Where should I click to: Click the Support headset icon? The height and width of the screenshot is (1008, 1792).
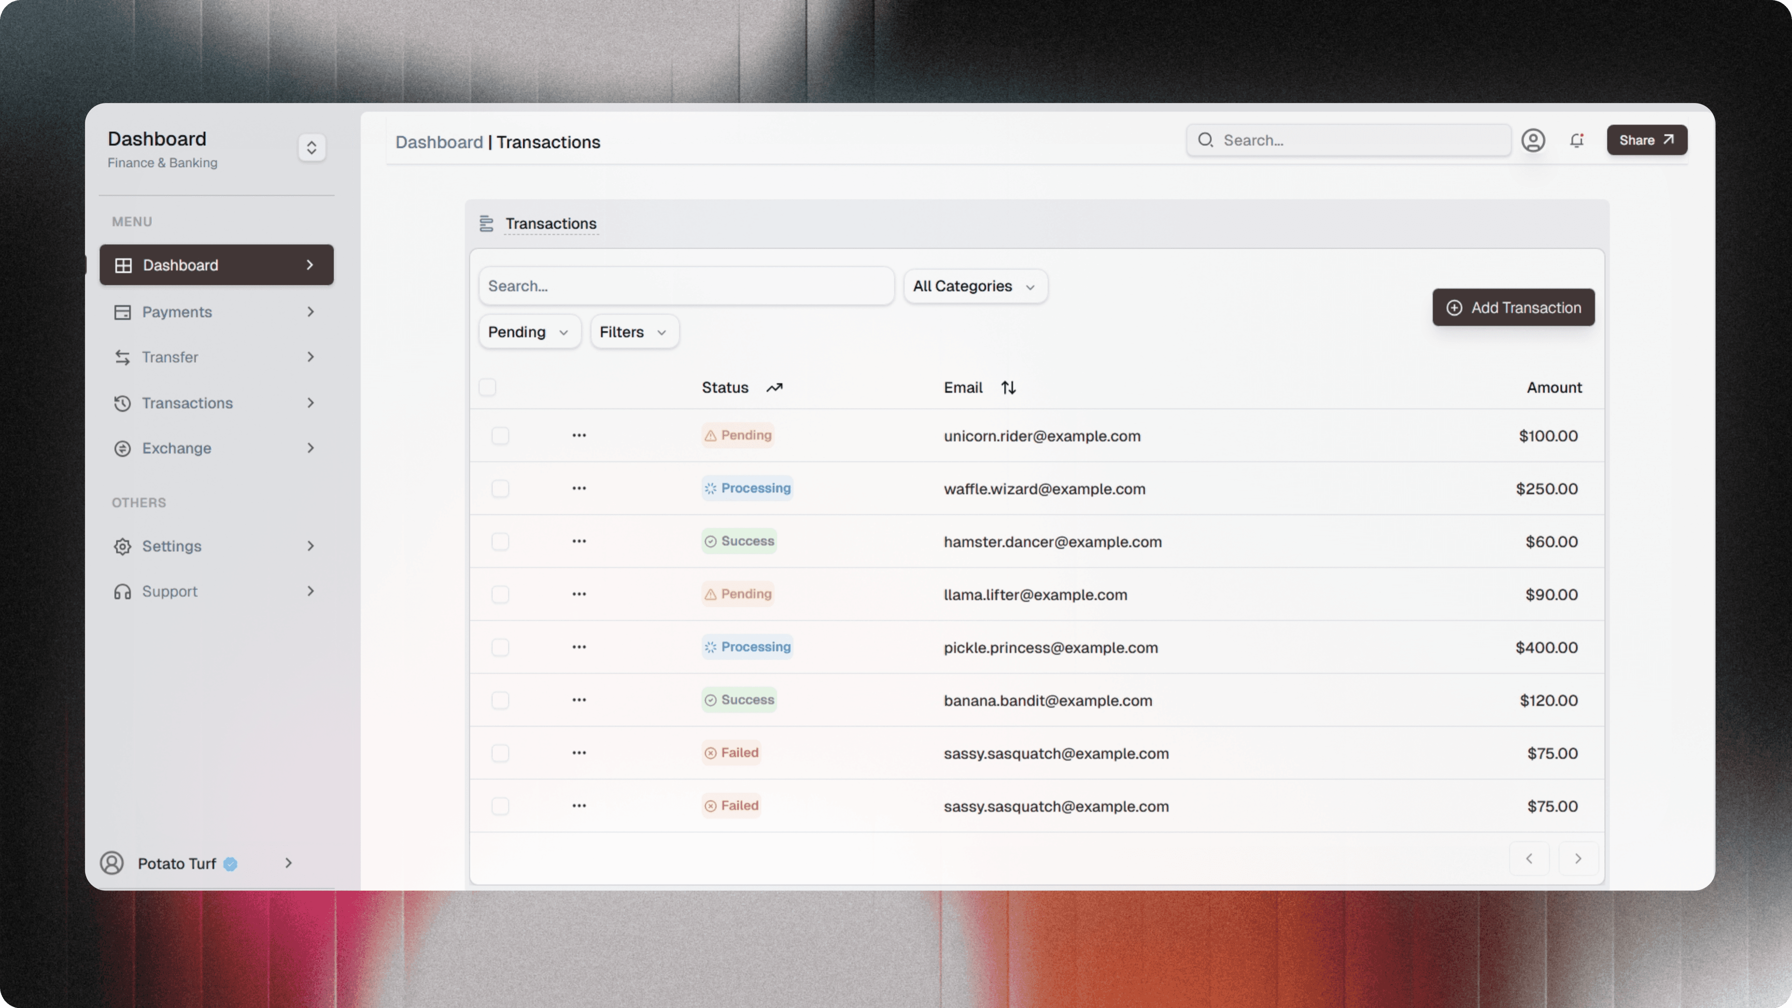tap(122, 591)
